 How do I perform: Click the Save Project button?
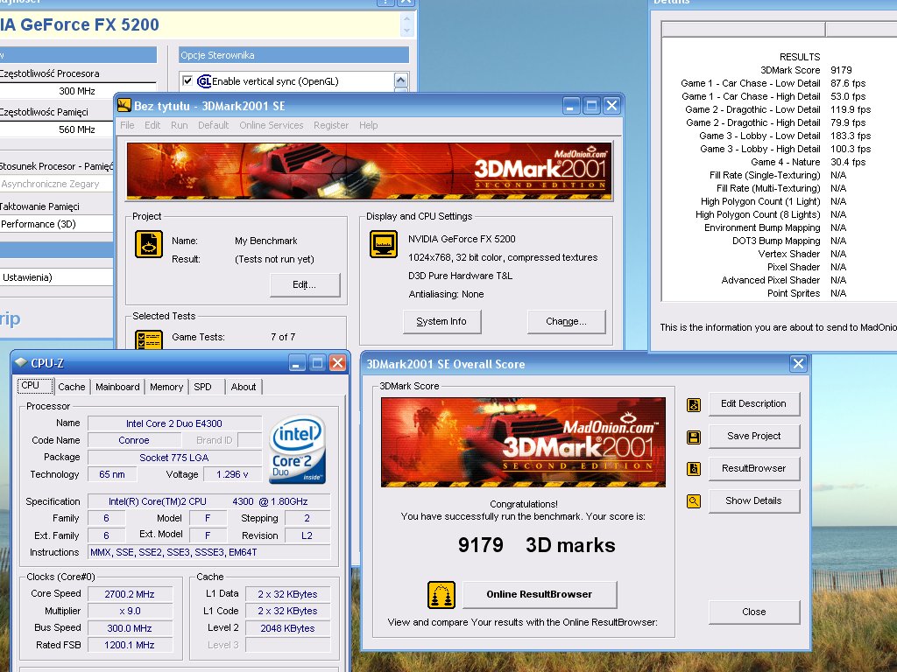click(x=753, y=436)
